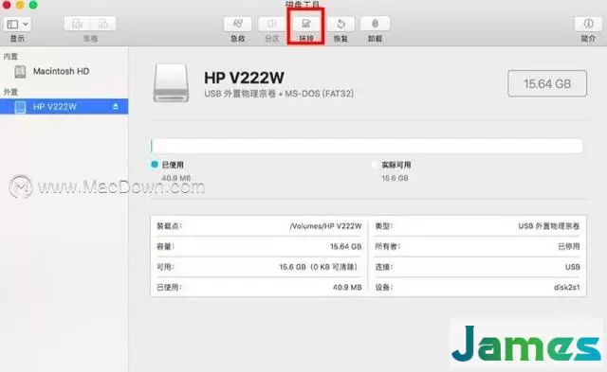The width and height of the screenshot is (607, 372).
Task: Run First Aid (急救) on the disk
Action: click(x=237, y=24)
